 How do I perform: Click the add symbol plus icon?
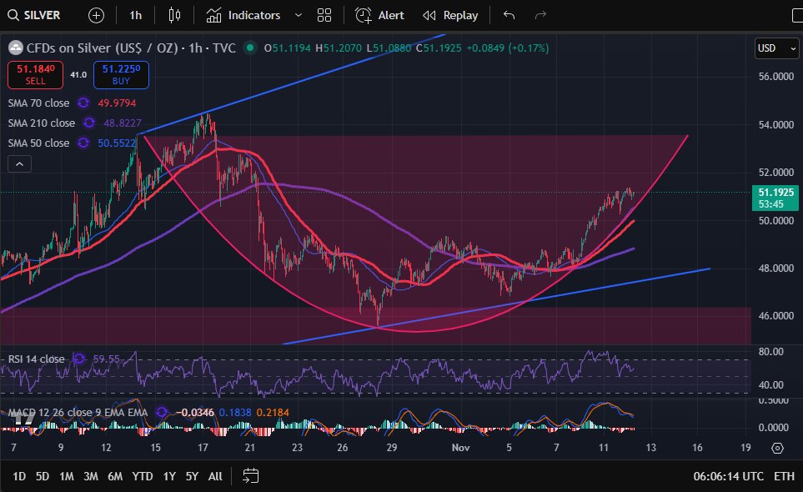coord(97,15)
